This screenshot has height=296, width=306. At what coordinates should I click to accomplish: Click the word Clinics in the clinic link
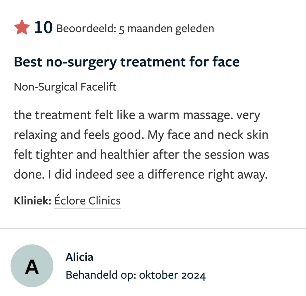coord(105,201)
